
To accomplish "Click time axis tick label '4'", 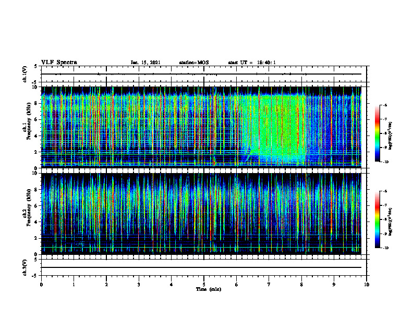I will tap(172, 285).
